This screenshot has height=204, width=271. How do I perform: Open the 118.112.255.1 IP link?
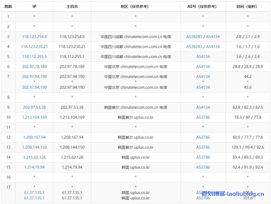pyautogui.click(x=34, y=57)
